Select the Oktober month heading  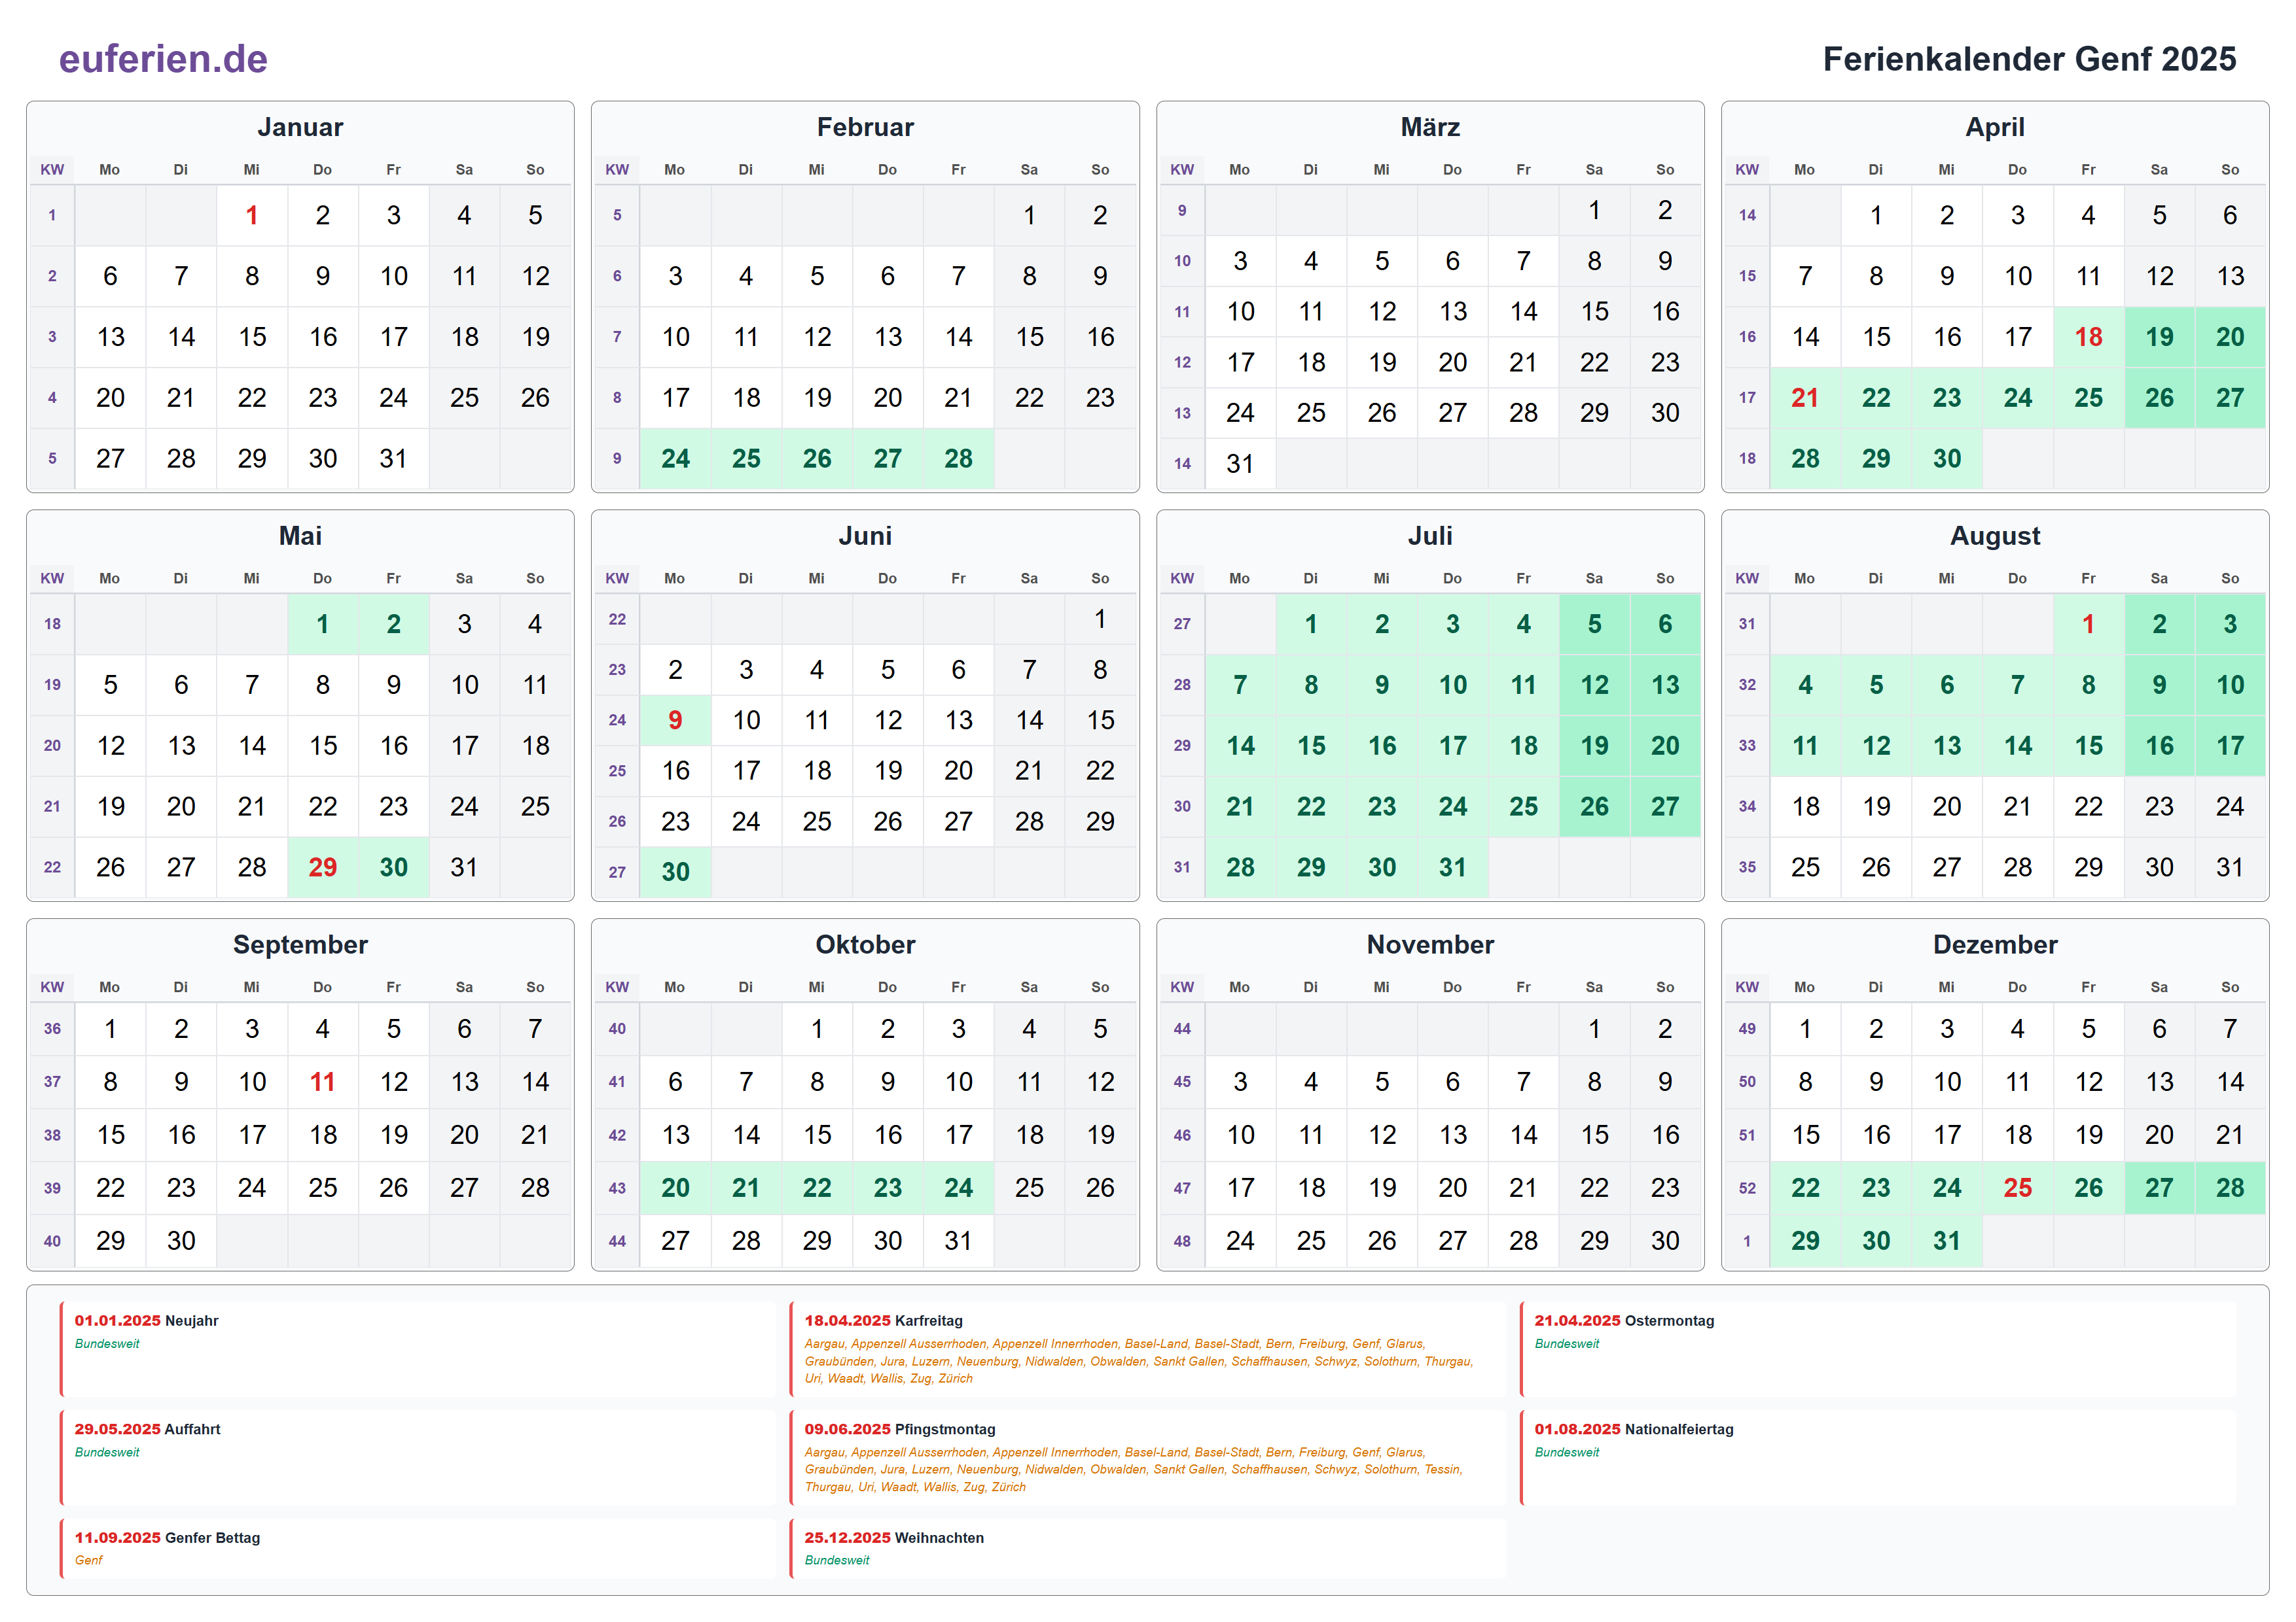865,944
